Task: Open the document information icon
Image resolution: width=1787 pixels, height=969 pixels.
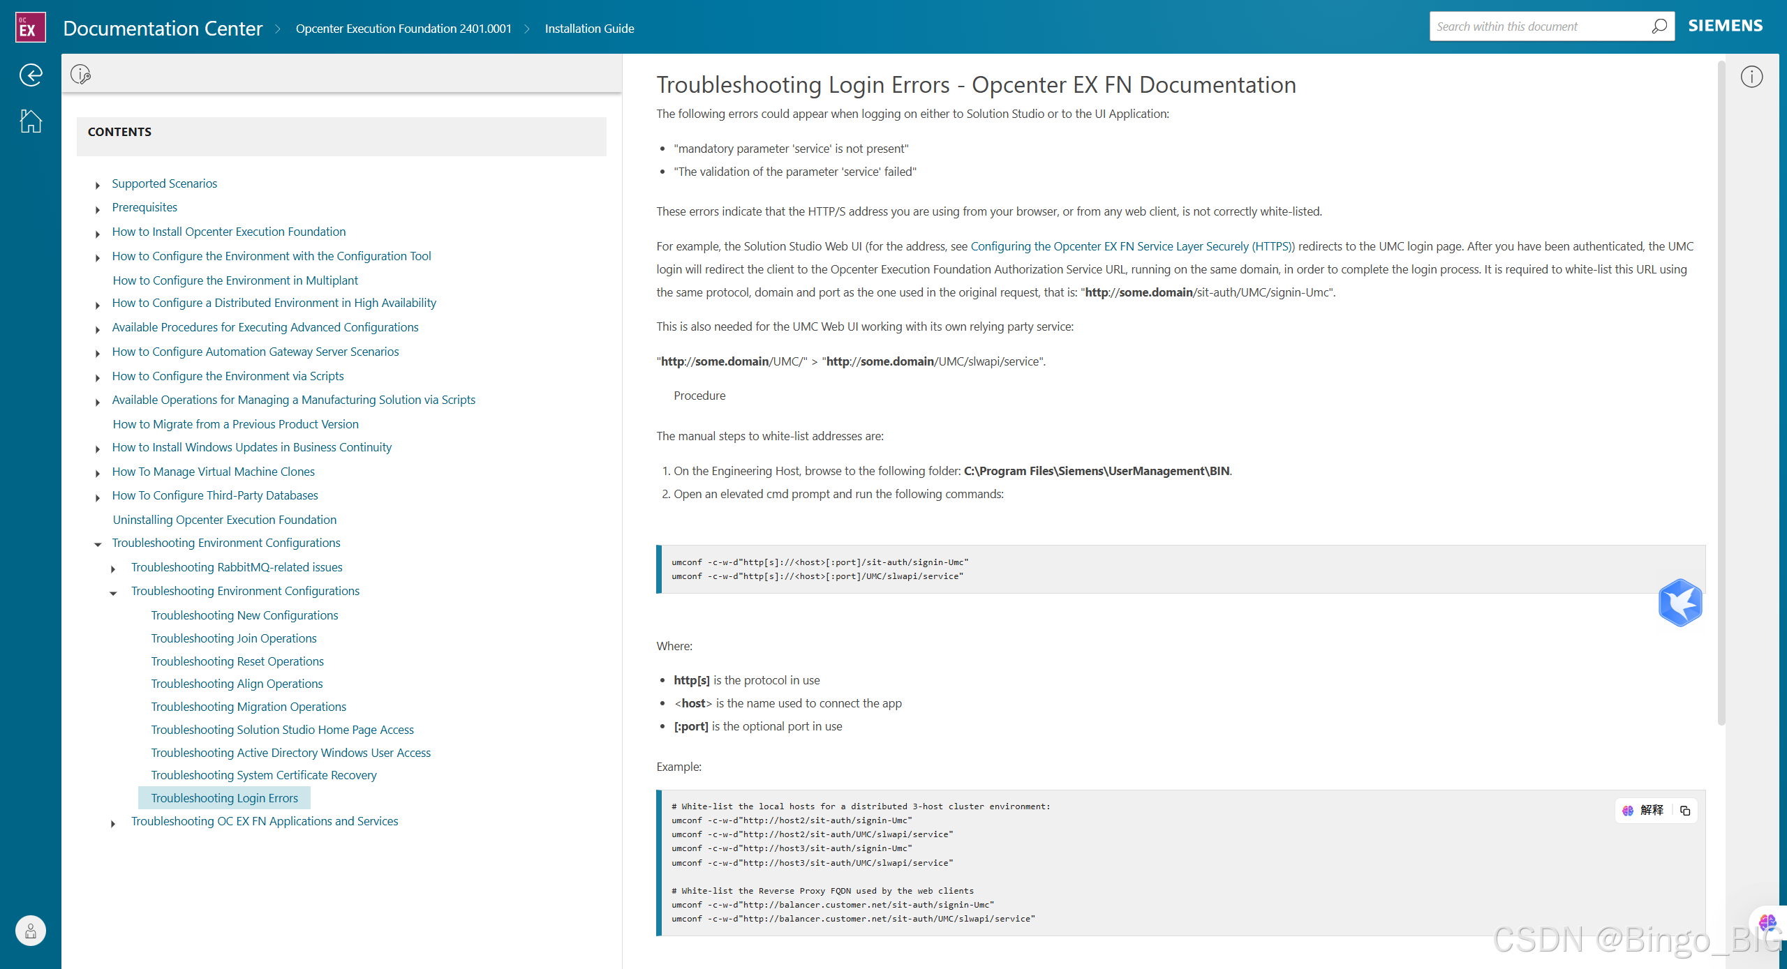Action: click(1751, 77)
